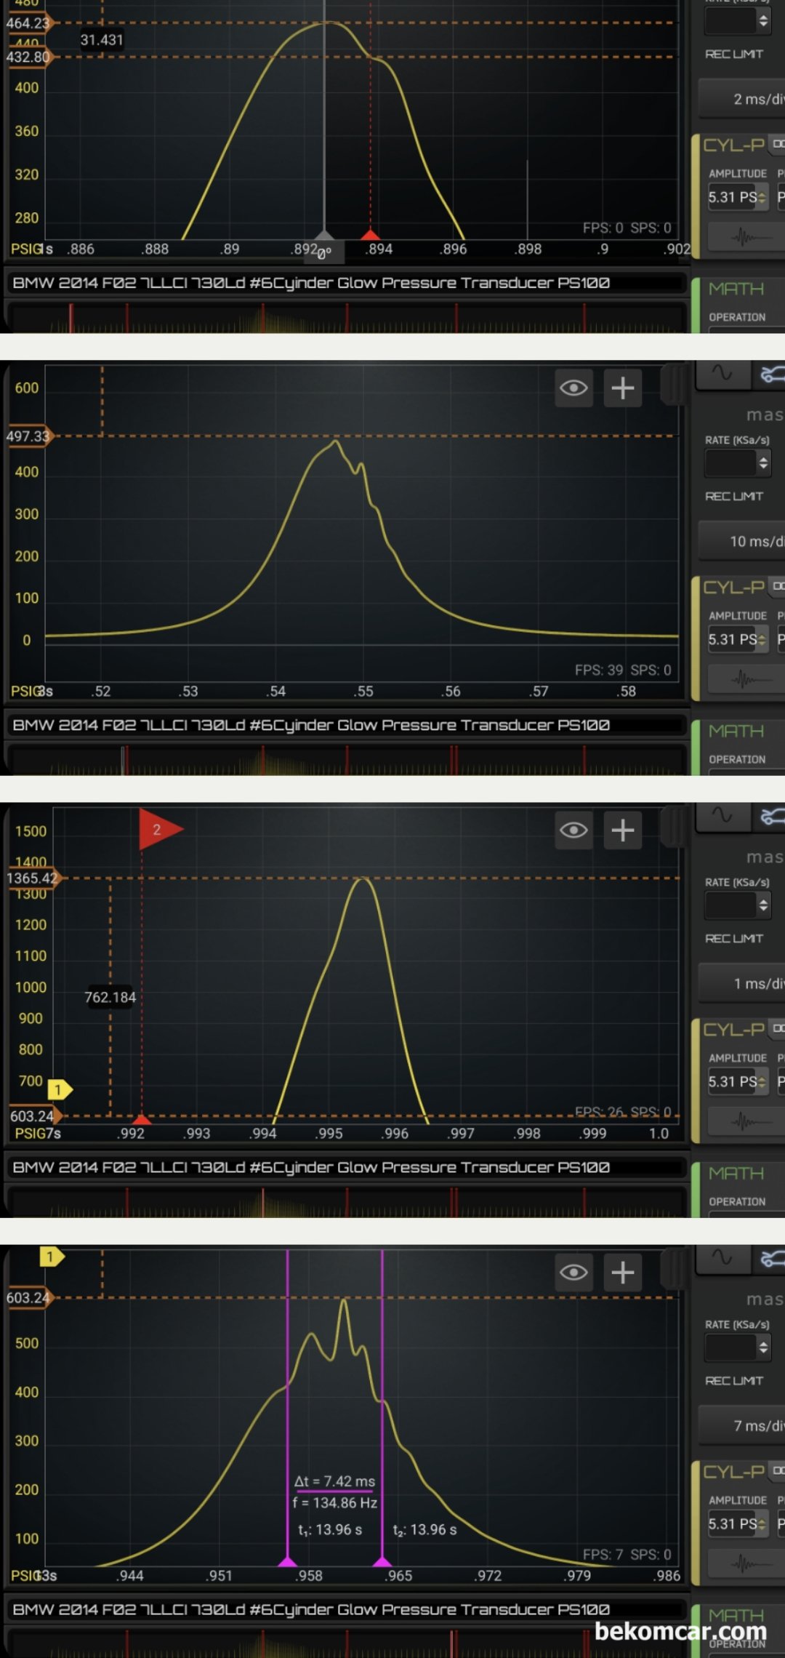Image resolution: width=785 pixels, height=1658 pixels.
Task: Toggle the eye icon in the 1 ms/div scope
Action: (x=573, y=830)
